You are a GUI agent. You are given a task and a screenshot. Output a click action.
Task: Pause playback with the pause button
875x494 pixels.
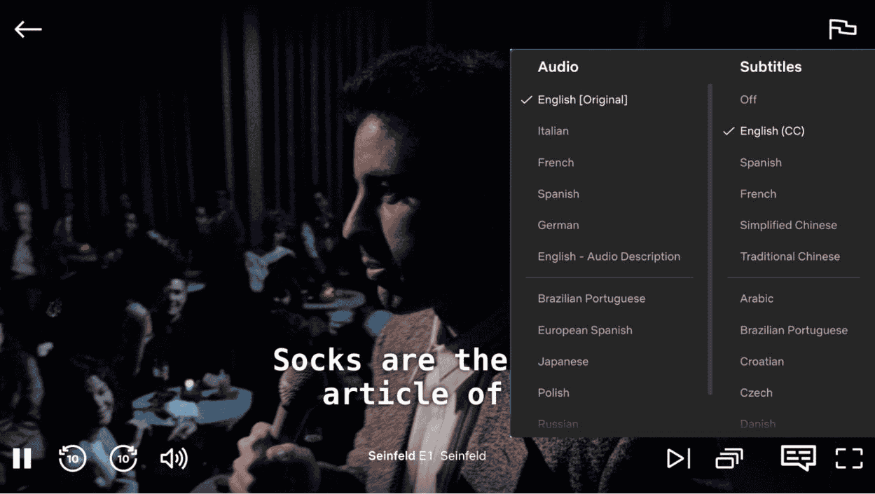point(22,458)
